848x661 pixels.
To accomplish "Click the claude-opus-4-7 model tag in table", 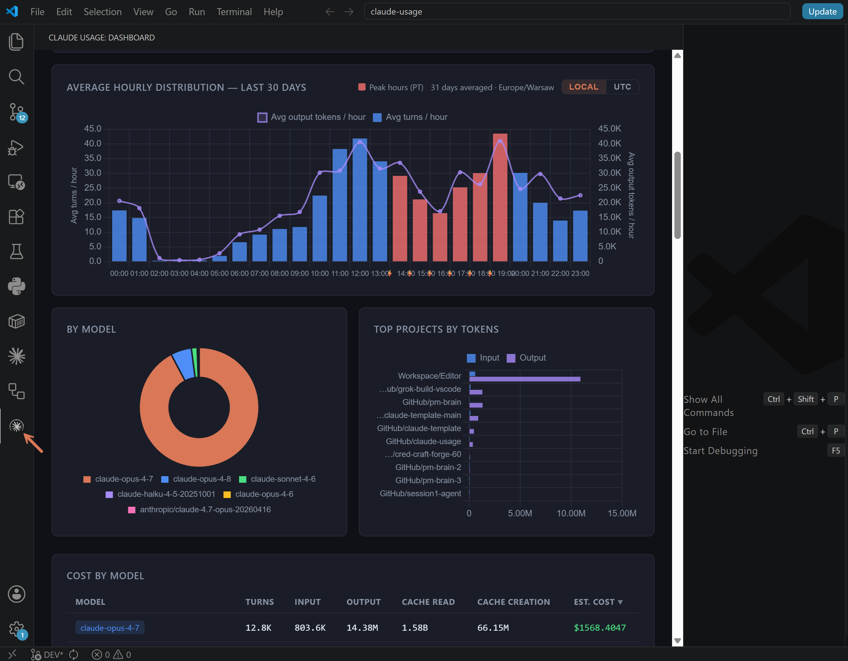I will [x=110, y=628].
